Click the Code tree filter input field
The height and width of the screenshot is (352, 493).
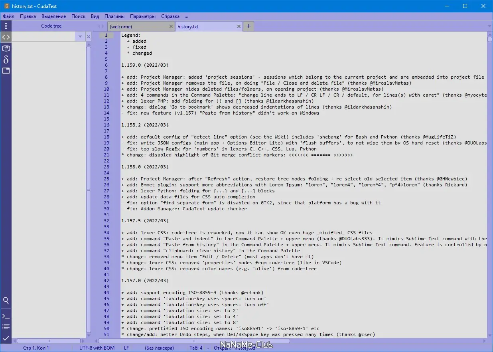(43, 37)
